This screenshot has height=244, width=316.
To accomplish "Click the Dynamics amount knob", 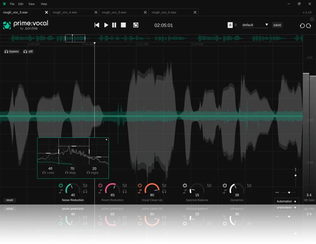I will point(237,190).
